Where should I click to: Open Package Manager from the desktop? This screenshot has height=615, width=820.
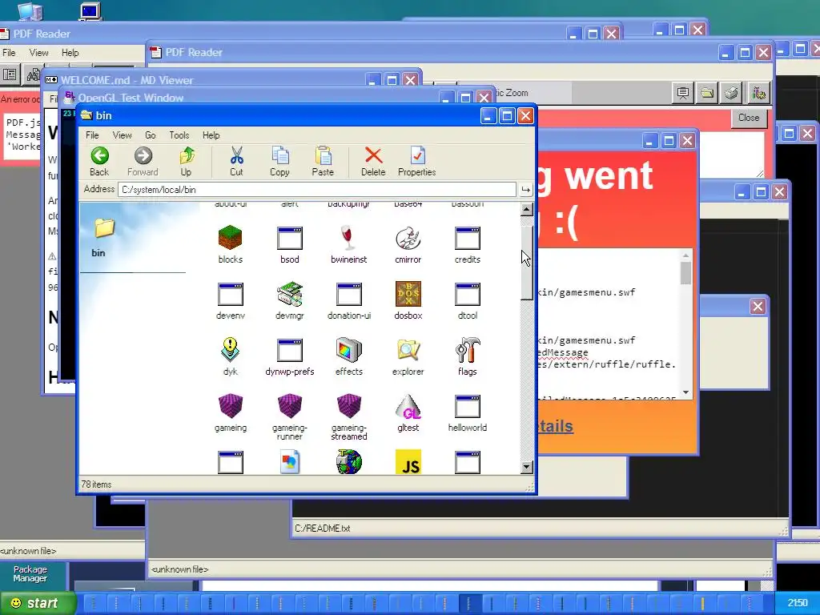30,573
